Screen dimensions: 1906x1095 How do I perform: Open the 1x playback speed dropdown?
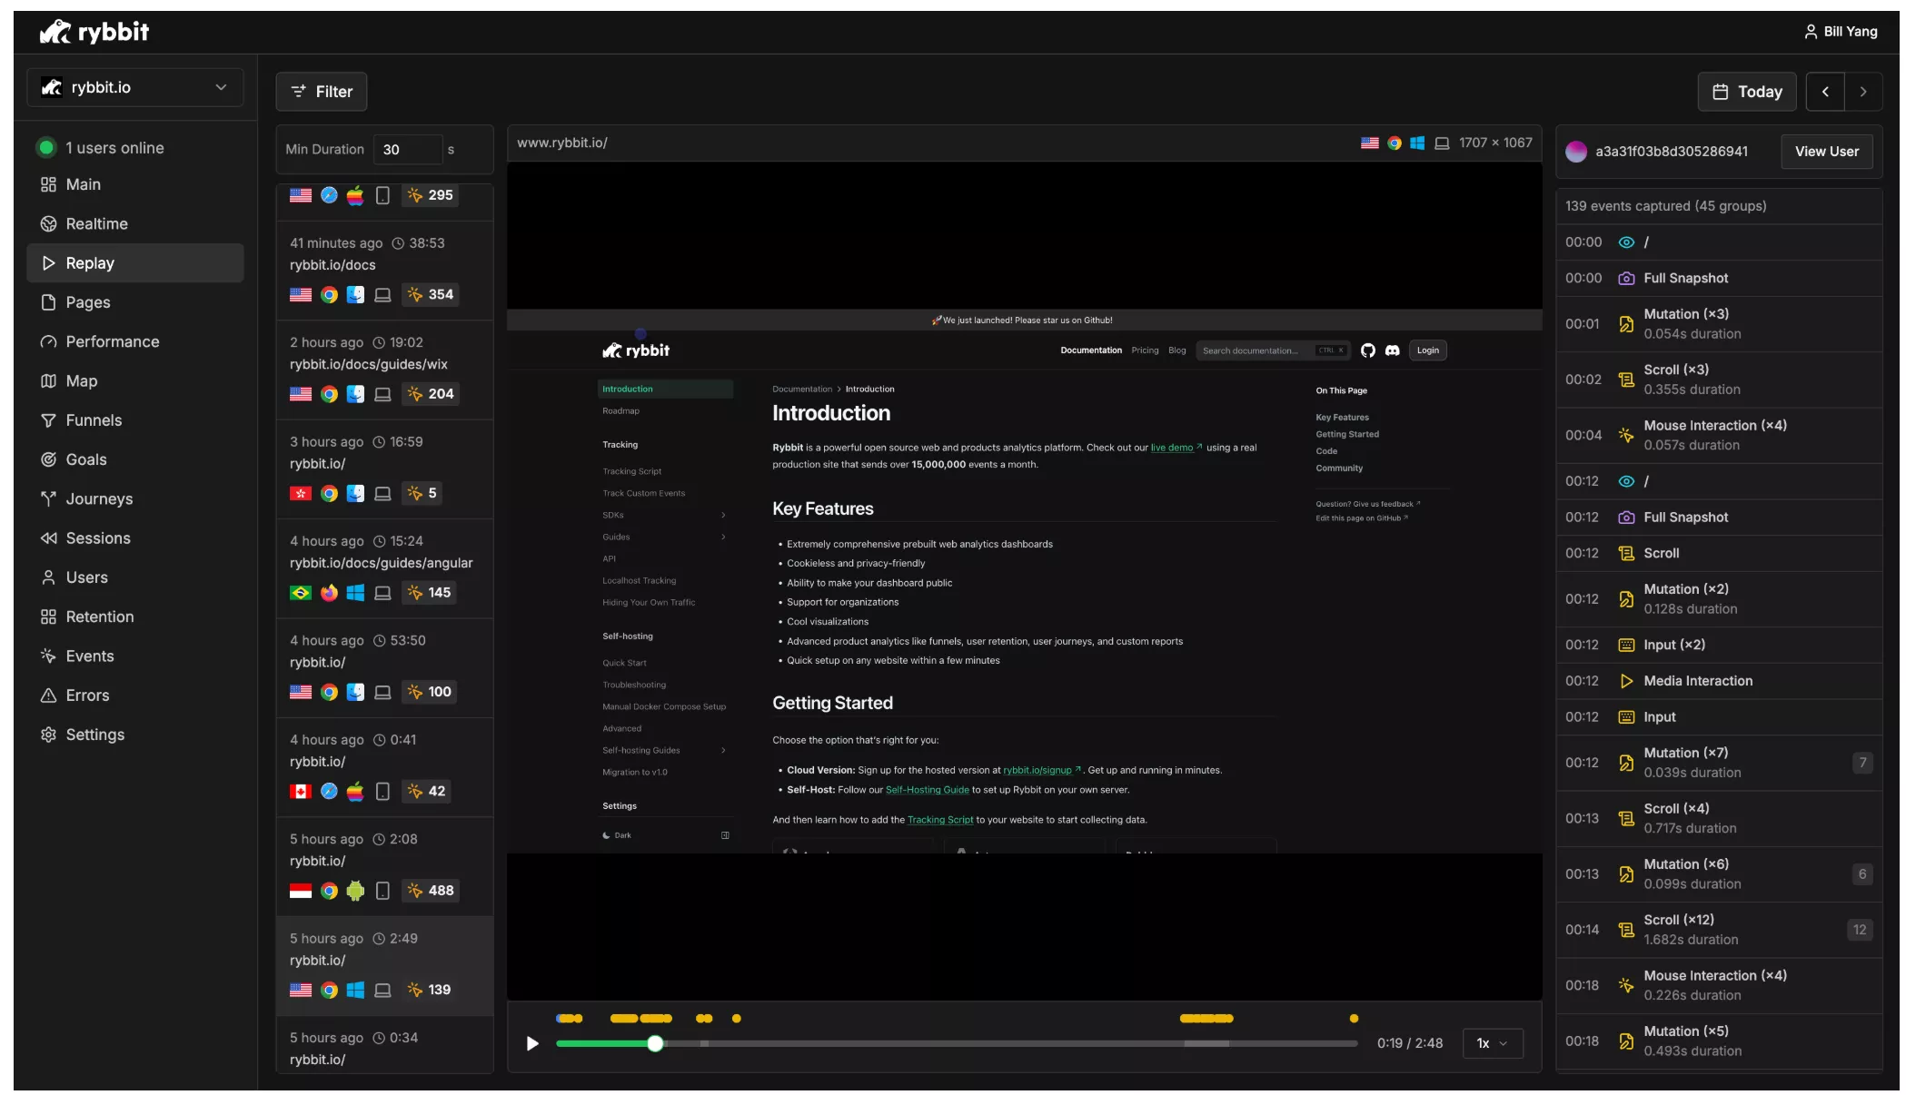click(1492, 1043)
